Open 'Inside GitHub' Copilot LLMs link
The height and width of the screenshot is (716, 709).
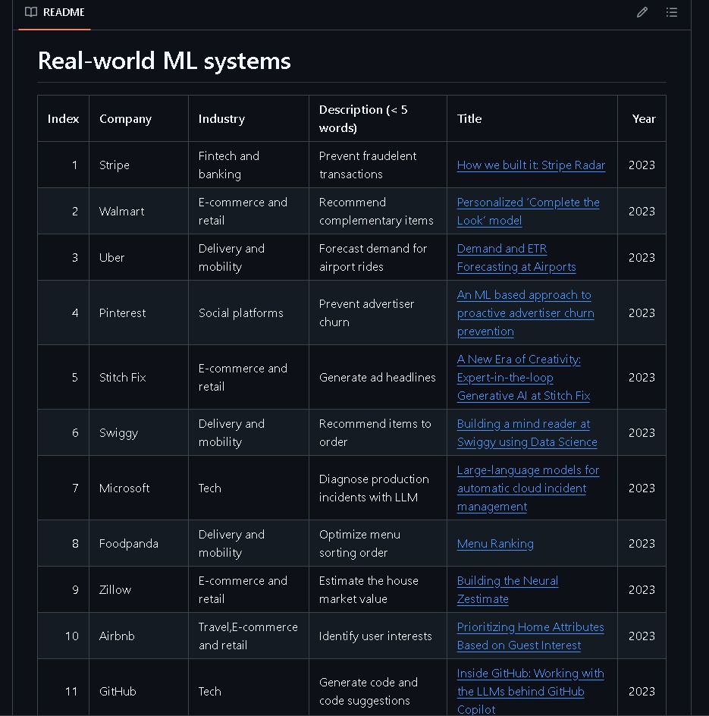(531, 691)
